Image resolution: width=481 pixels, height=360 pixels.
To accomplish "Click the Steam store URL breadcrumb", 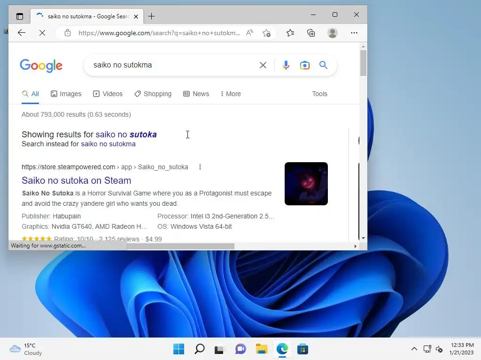I will coord(105,167).
